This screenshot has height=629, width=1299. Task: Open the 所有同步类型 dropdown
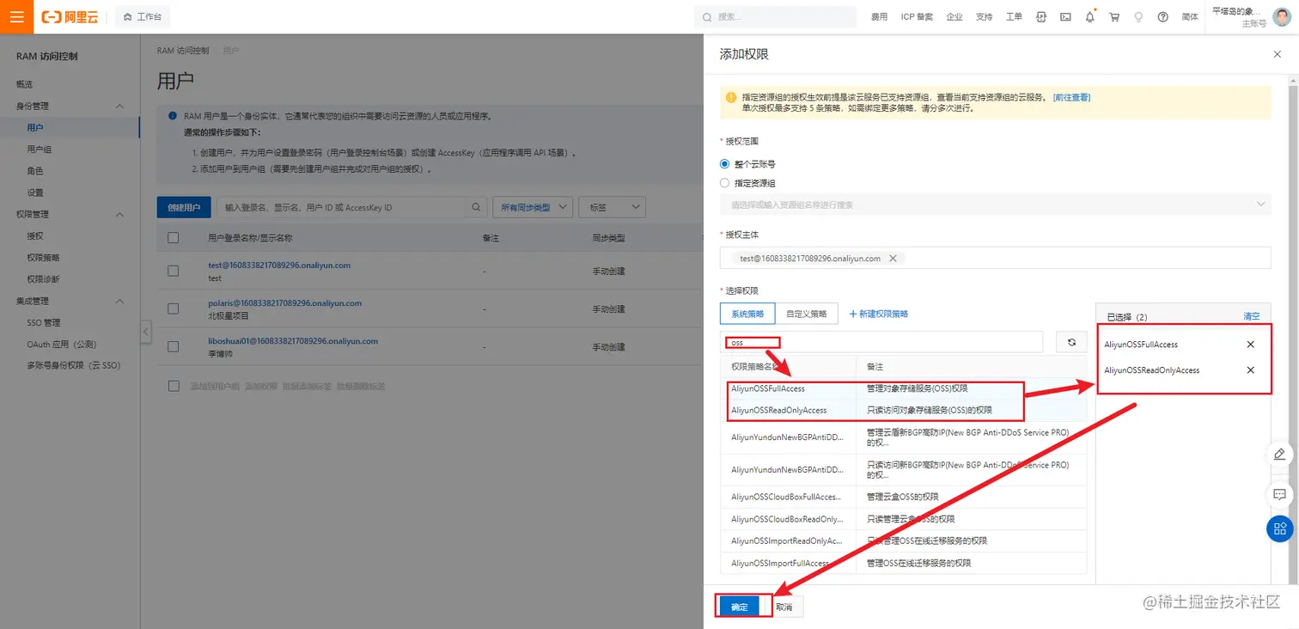pyautogui.click(x=533, y=207)
